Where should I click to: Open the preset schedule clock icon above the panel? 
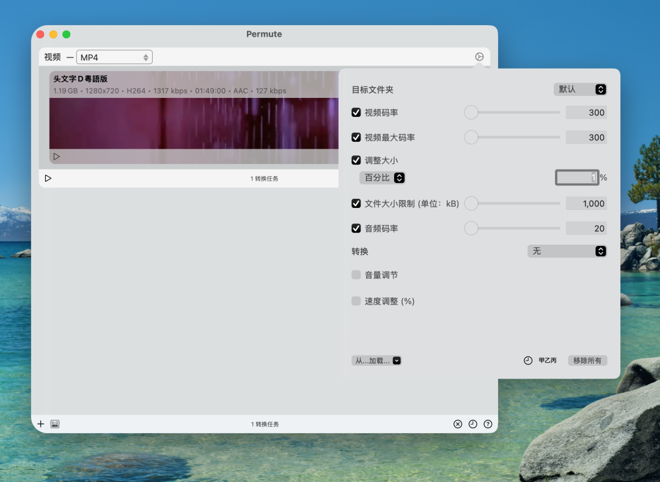coord(480,56)
